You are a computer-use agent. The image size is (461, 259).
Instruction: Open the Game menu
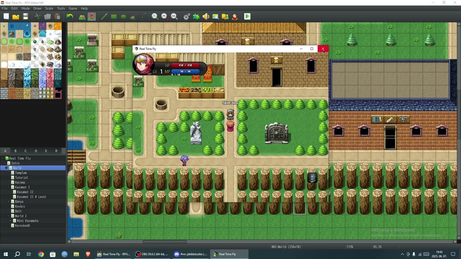click(x=73, y=8)
